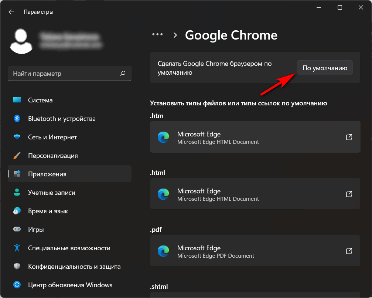
Task: Change default app for .html
Action: [x=255, y=194]
